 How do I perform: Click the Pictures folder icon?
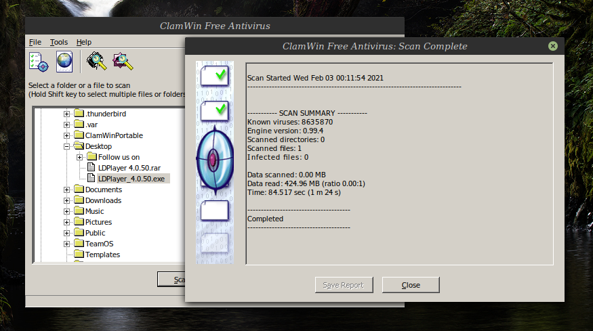point(79,222)
